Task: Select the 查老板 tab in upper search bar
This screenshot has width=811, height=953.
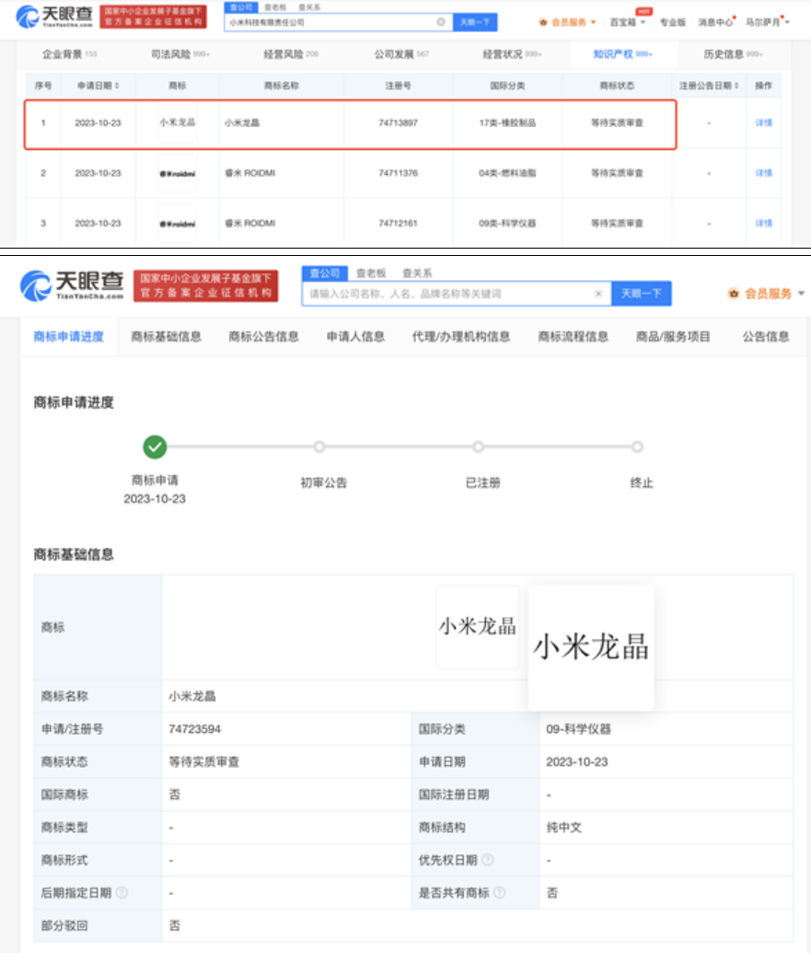Action: coord(275,7)
